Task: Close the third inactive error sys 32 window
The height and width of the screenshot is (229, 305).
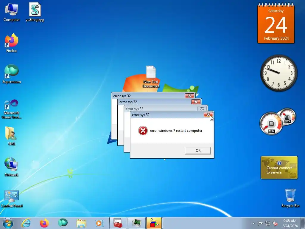Action: 202,109
